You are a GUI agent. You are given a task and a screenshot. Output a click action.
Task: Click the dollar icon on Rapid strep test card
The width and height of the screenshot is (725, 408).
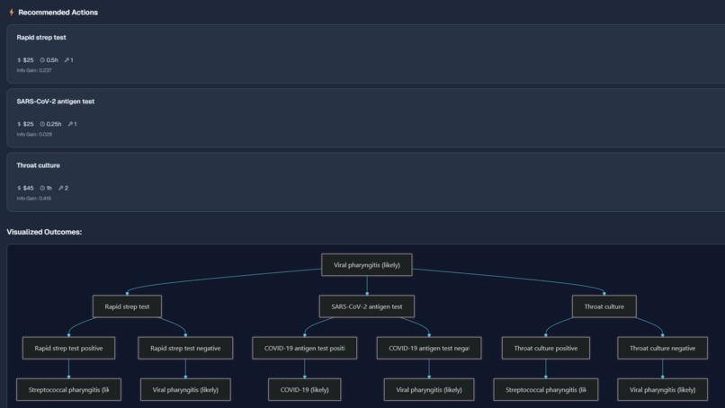[x=19, y=60]
